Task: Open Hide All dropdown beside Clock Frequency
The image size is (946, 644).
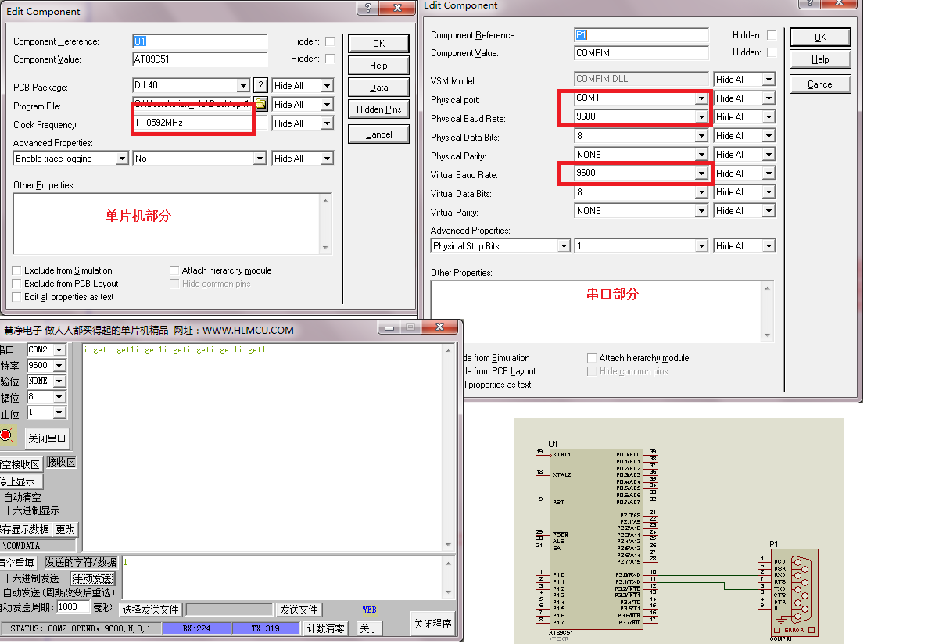Action: [327, 123]
